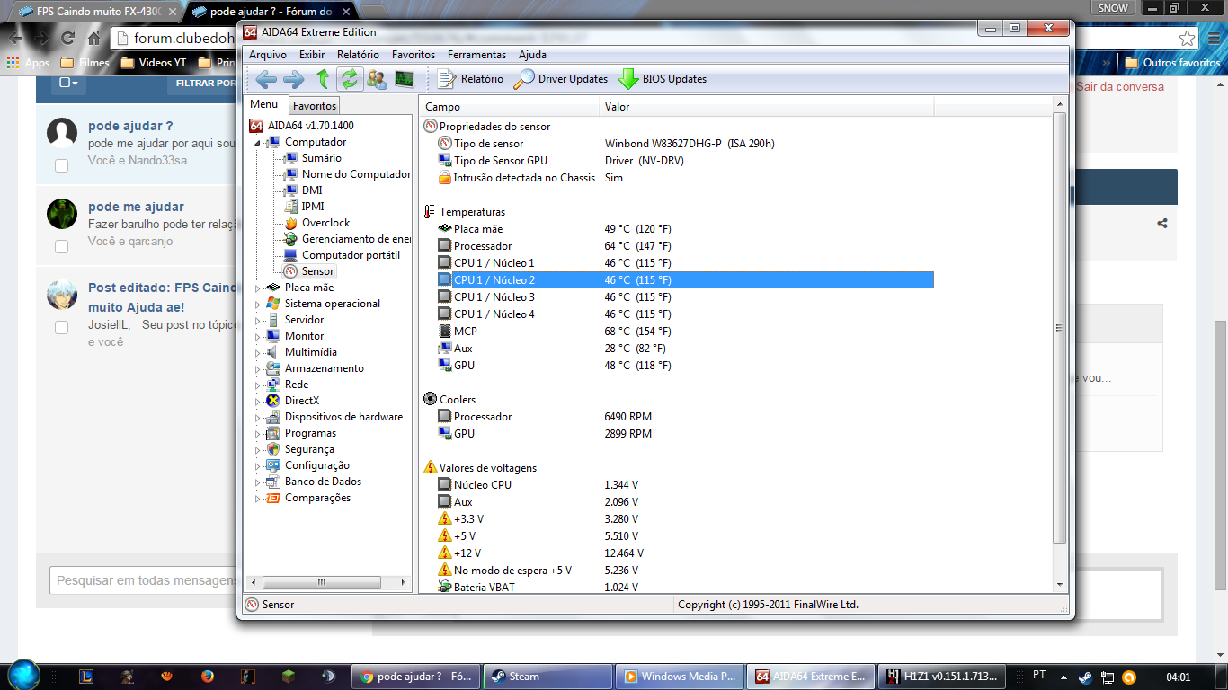This screenshot has width=1228, height=690.
Task: Tick the checkbox beside 'pode me ajudar' message
Action: point(61,246)
